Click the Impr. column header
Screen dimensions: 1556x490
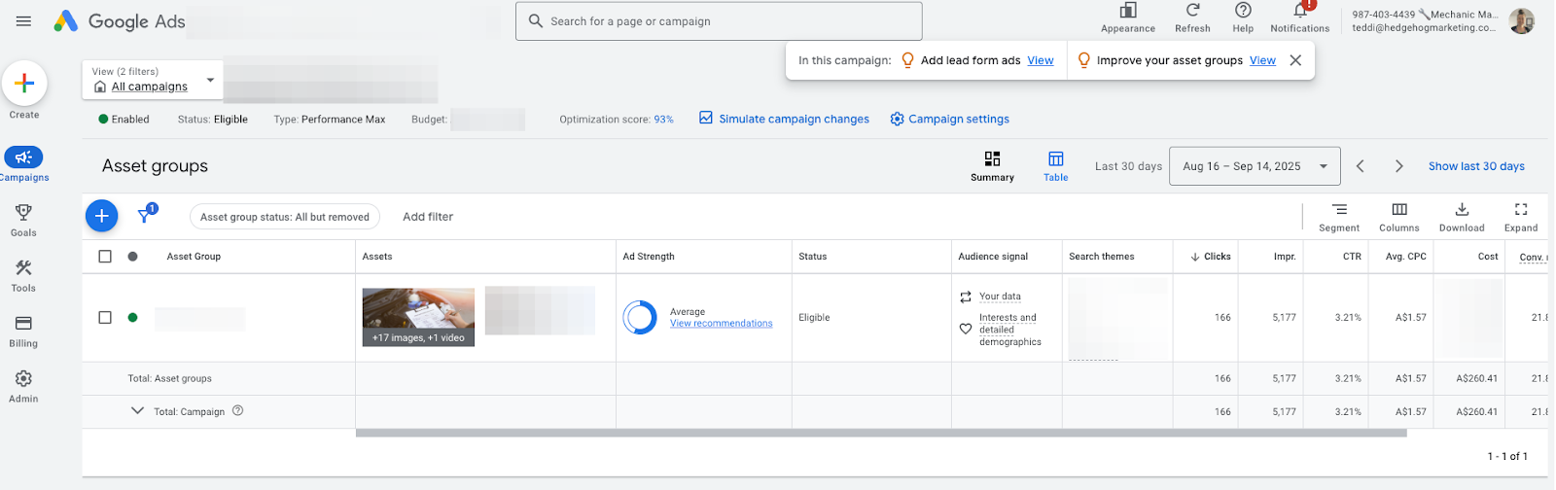(1285, 257)
